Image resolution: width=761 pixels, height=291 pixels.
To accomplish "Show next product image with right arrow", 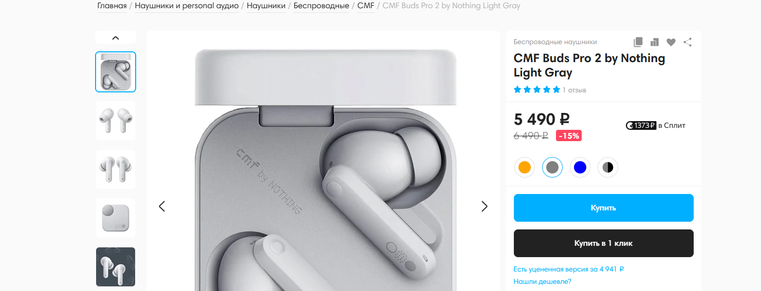I will 484,206.
